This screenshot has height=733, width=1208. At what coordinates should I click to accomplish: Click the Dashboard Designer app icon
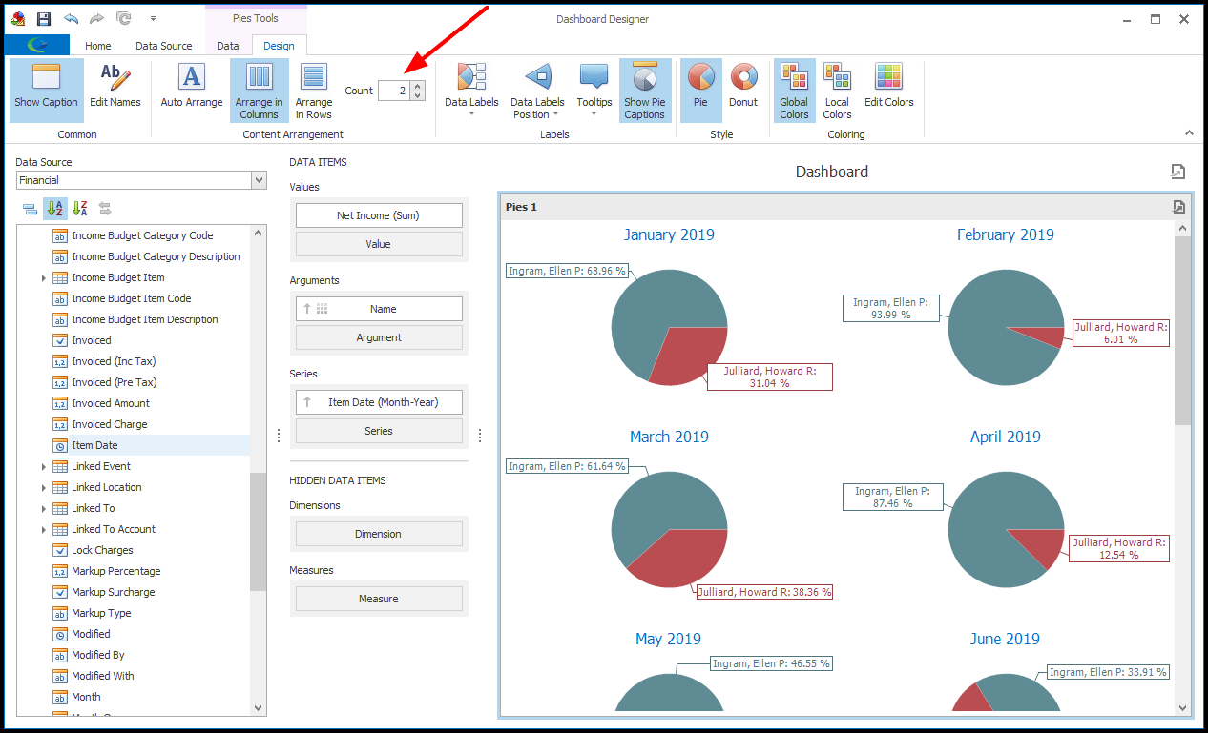click(18, 18)
